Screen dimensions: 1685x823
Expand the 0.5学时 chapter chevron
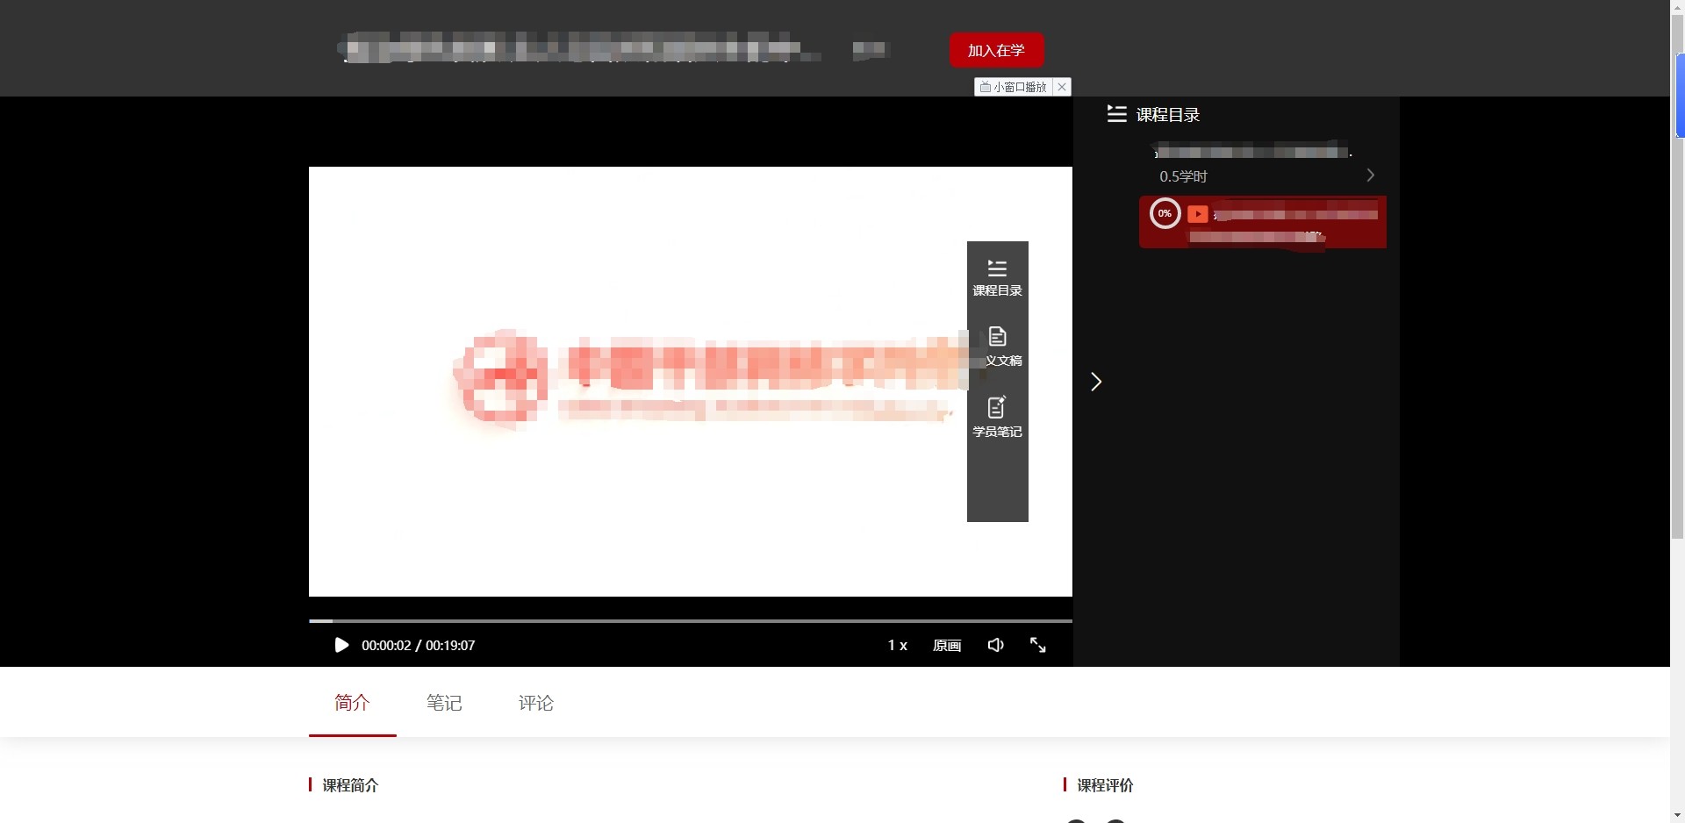tap(1370, 175)
